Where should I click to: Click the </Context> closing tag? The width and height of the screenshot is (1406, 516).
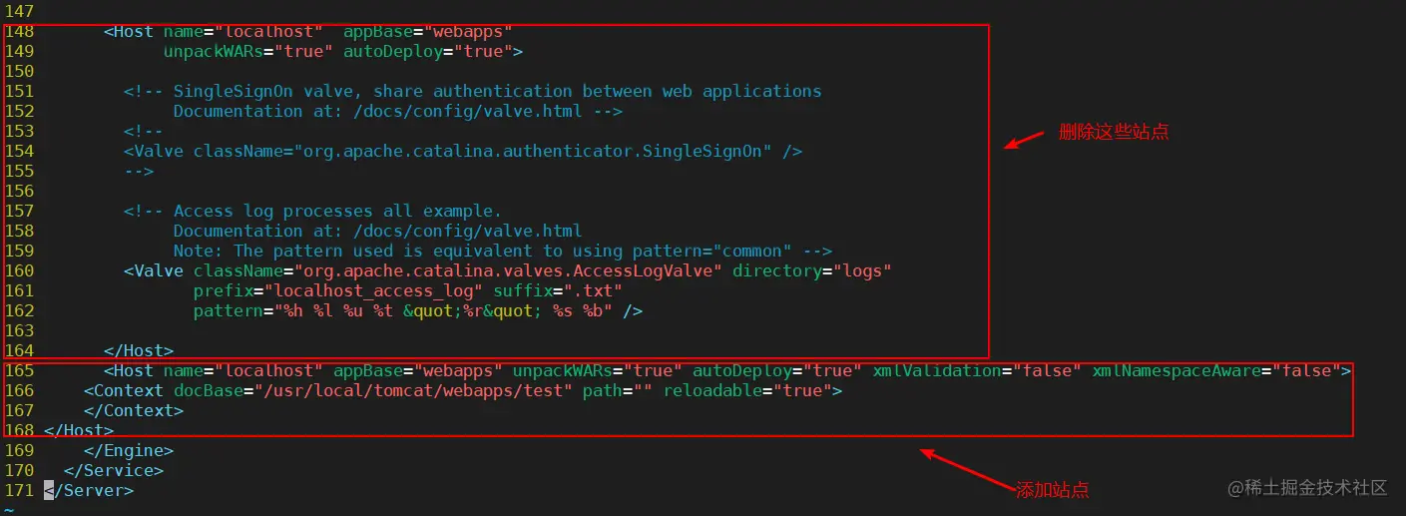pos(134,410)
